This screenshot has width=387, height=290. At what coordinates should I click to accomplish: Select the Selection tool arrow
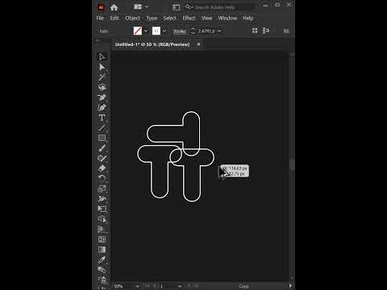coord(102,57)
